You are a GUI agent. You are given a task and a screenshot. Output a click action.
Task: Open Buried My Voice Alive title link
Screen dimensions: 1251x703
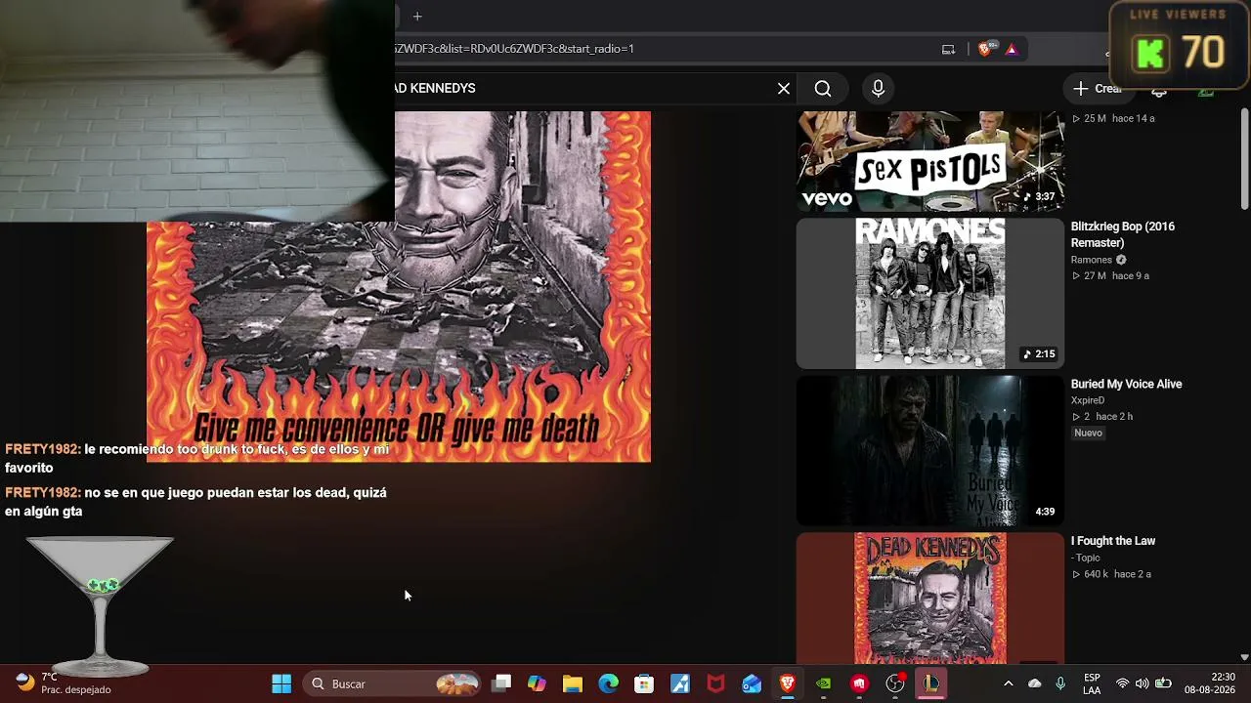click(x=1127, y=384)
